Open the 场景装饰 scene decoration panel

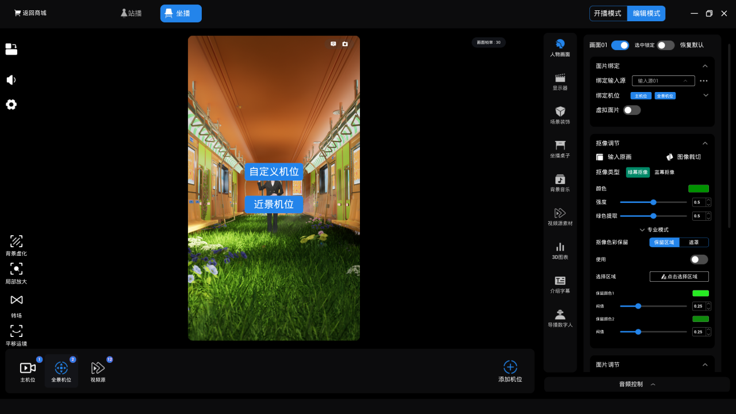tap(560, 112)
